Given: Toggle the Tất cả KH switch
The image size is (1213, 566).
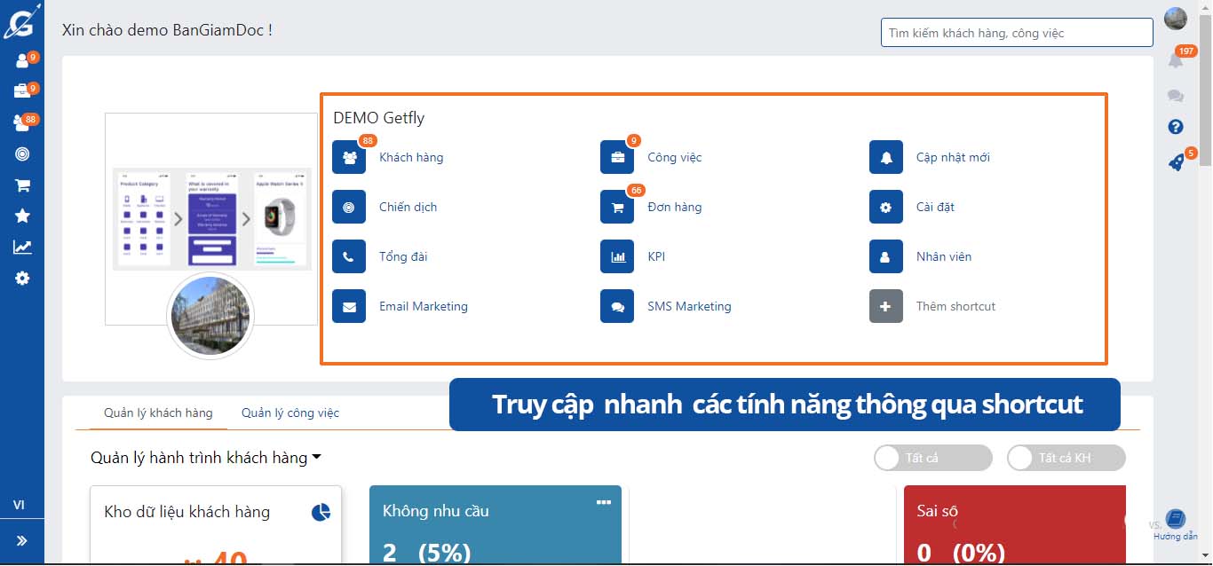Looking at the screenshot, I should (1066, 458).
